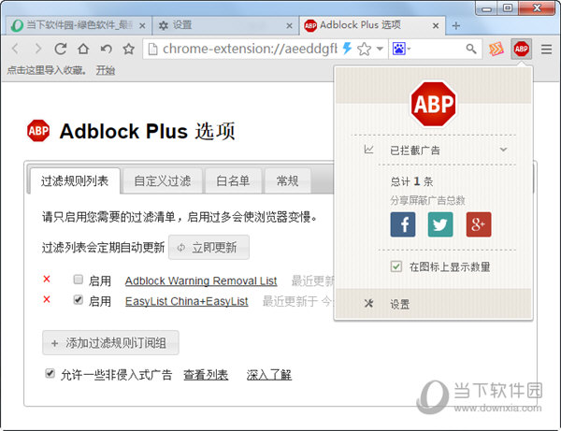Screen dimensions: 561x431
Task: Click the address bar URL field
Action: pyautogui.click(x=250, y=49)
